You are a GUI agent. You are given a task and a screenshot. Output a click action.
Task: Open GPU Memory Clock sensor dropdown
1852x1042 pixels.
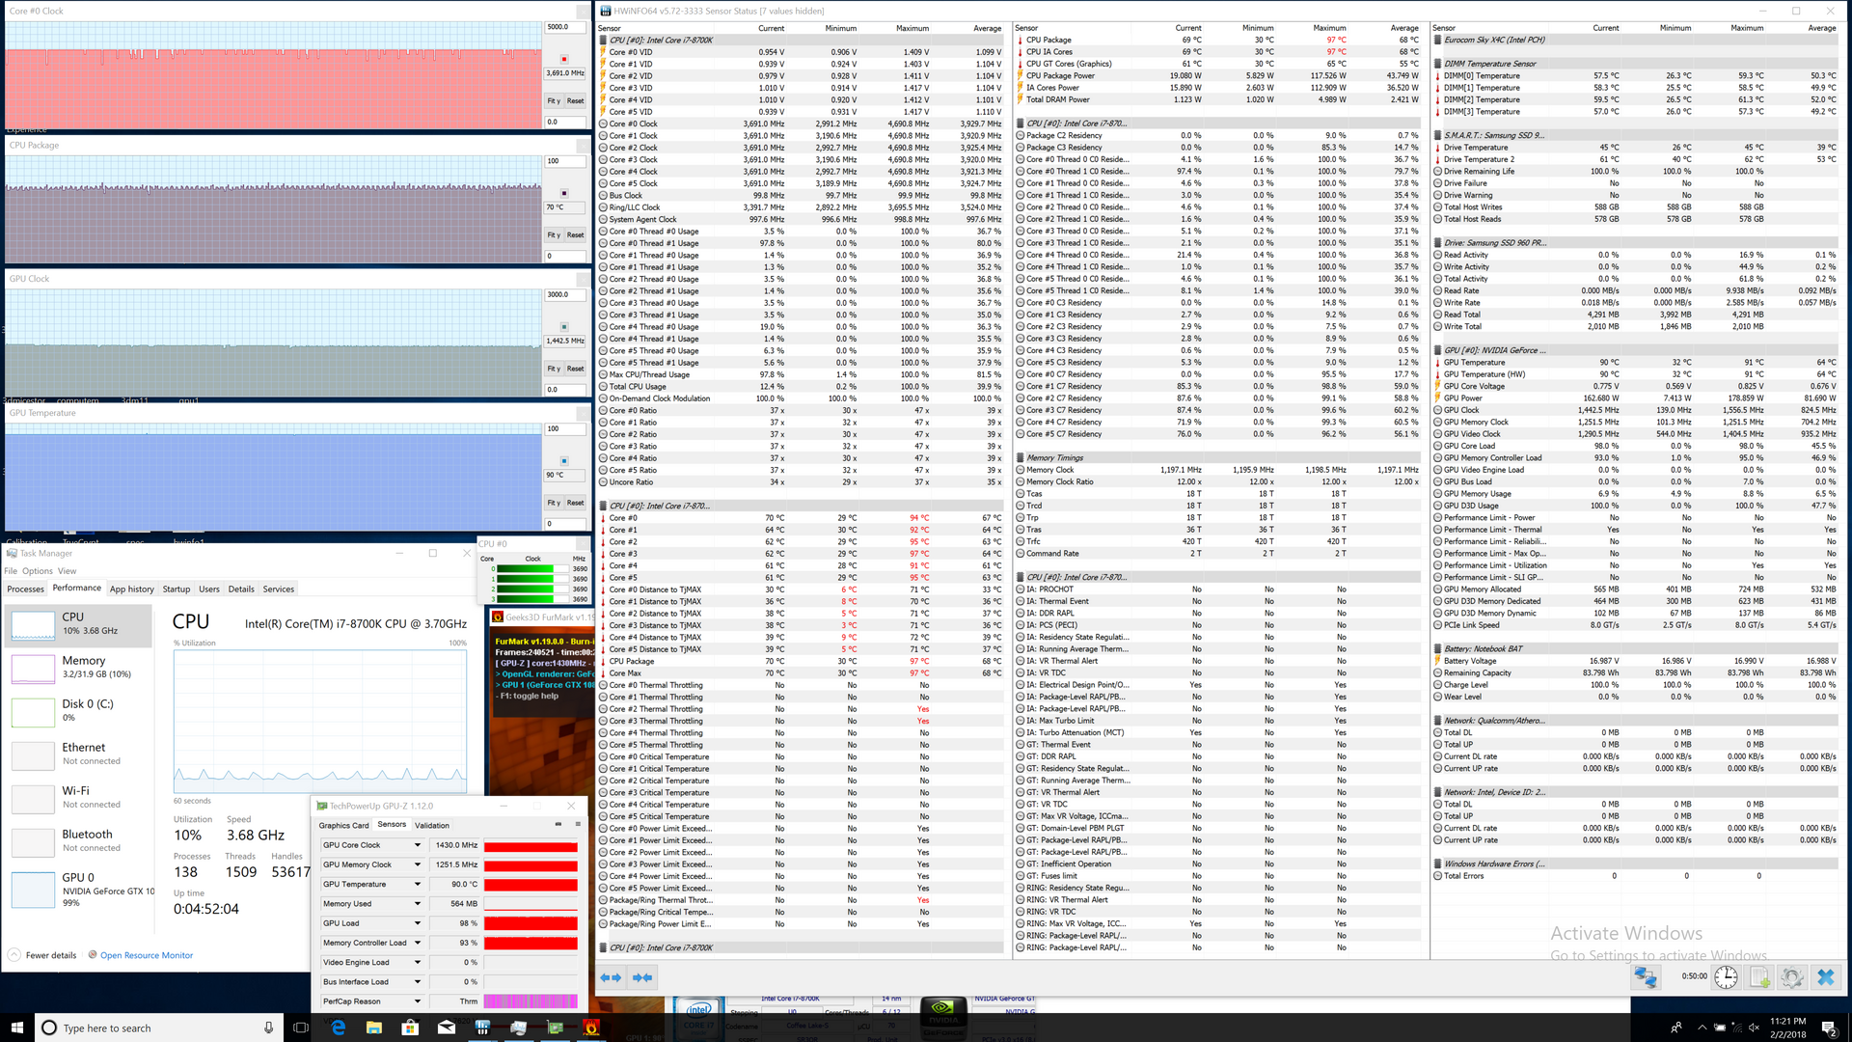[x=418, y=864]
